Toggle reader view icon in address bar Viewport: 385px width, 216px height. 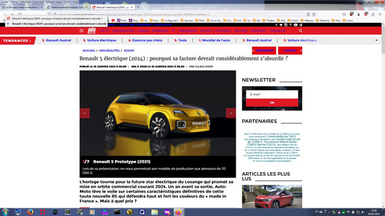click(x=308, y=14)
